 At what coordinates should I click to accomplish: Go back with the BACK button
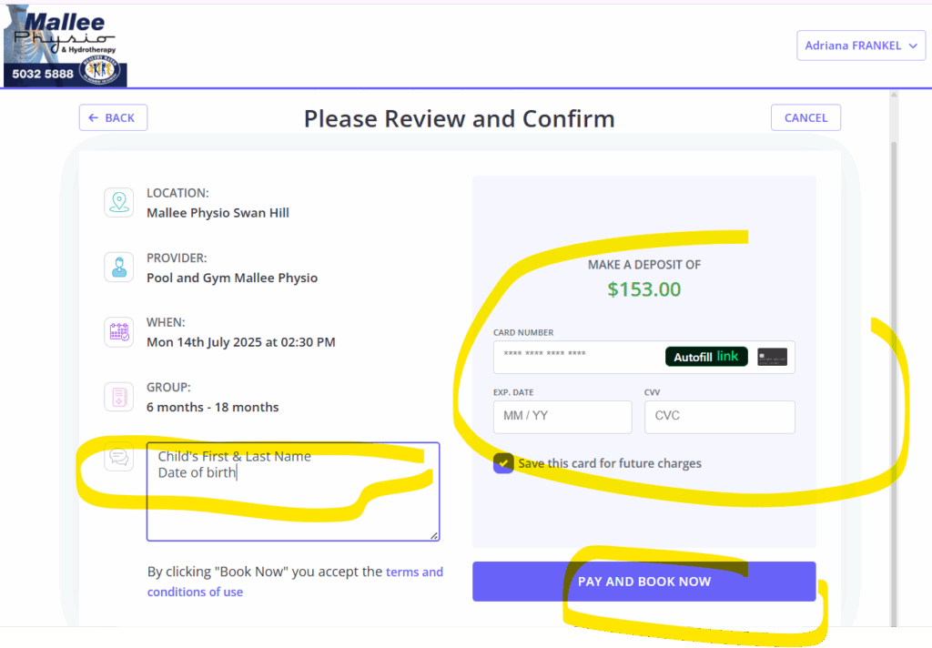pyautogui.click(x=113, y=117)
